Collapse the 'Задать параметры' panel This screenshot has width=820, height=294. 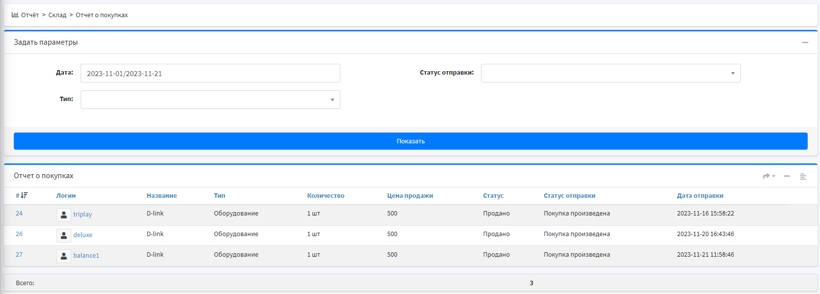click(x=805, y=43)
